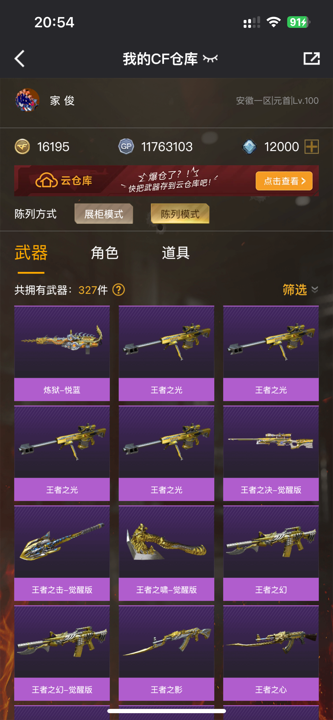Click the user avatar picture
The image size is (333, 720).
click(27, 100)
